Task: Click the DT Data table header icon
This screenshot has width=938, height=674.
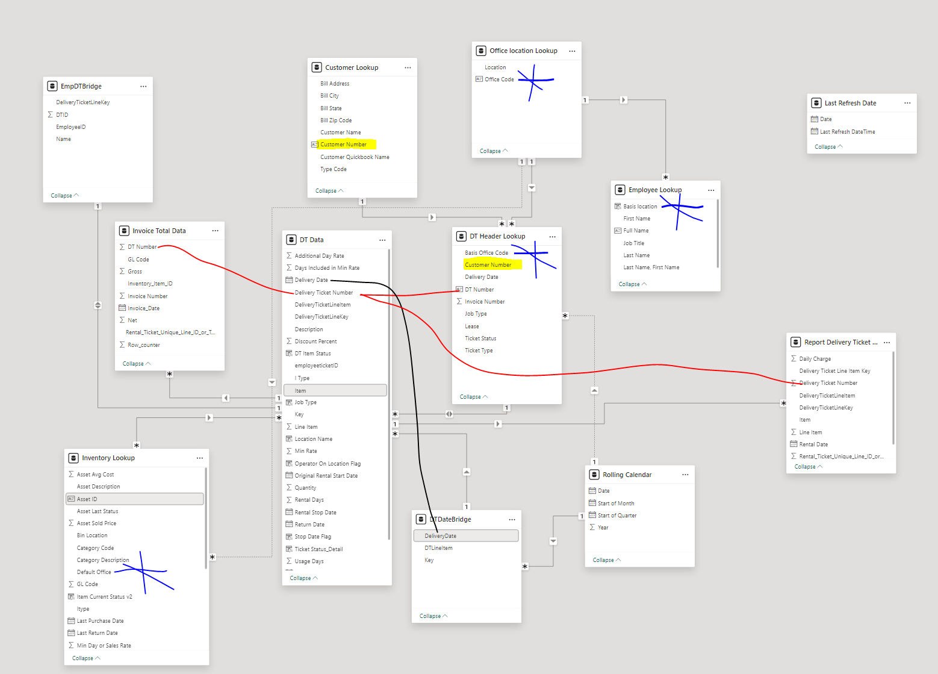Action: click(x=291, y=240)
